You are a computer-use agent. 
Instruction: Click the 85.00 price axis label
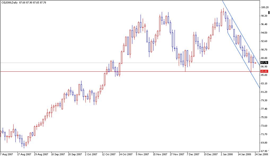point(264,75)
